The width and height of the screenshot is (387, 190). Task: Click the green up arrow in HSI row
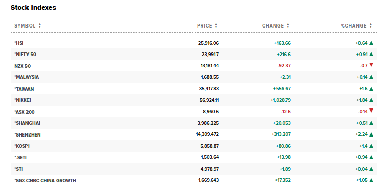click(371, 43)
